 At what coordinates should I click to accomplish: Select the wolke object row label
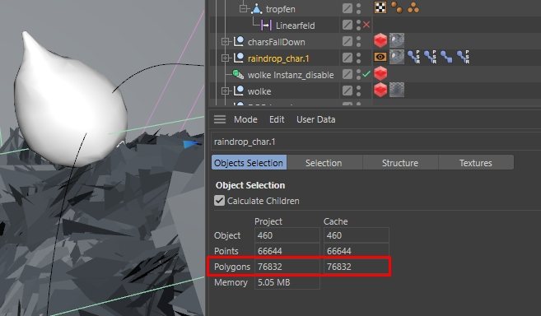coord(259,91)
